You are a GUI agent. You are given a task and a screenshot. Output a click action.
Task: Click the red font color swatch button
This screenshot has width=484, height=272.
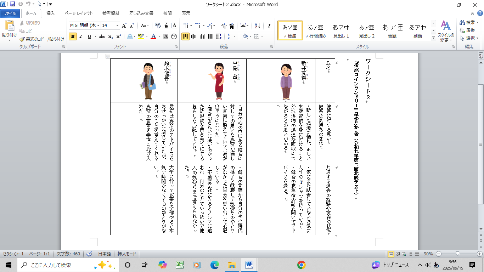coord(153,36)
